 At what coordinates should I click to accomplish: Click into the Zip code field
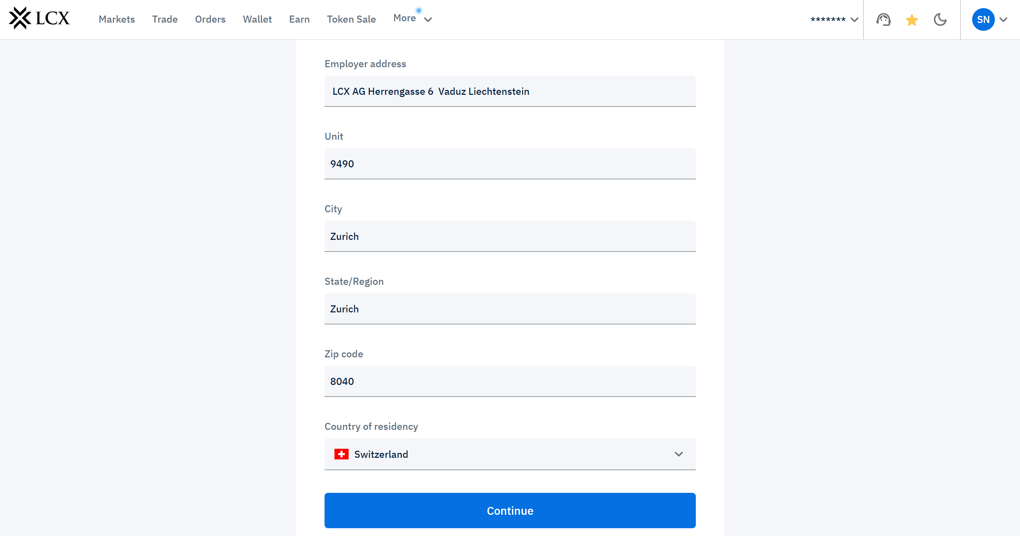pyautogui.click(x=509, y=381)
